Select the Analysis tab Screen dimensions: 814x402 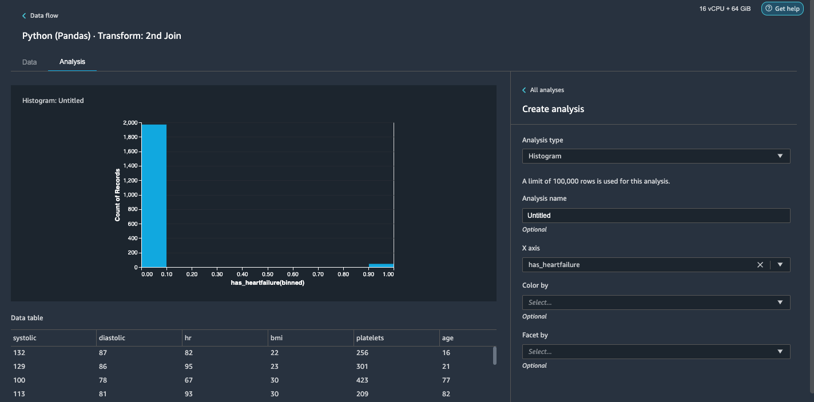[x=72, y=62]
